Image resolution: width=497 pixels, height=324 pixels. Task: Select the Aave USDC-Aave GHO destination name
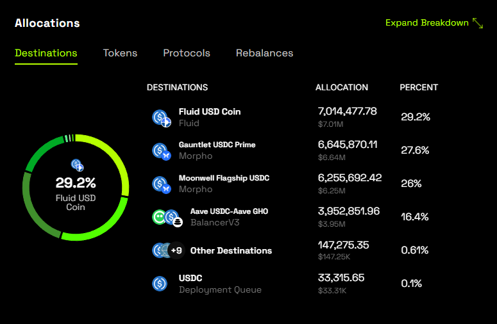(x=229, y=211)
